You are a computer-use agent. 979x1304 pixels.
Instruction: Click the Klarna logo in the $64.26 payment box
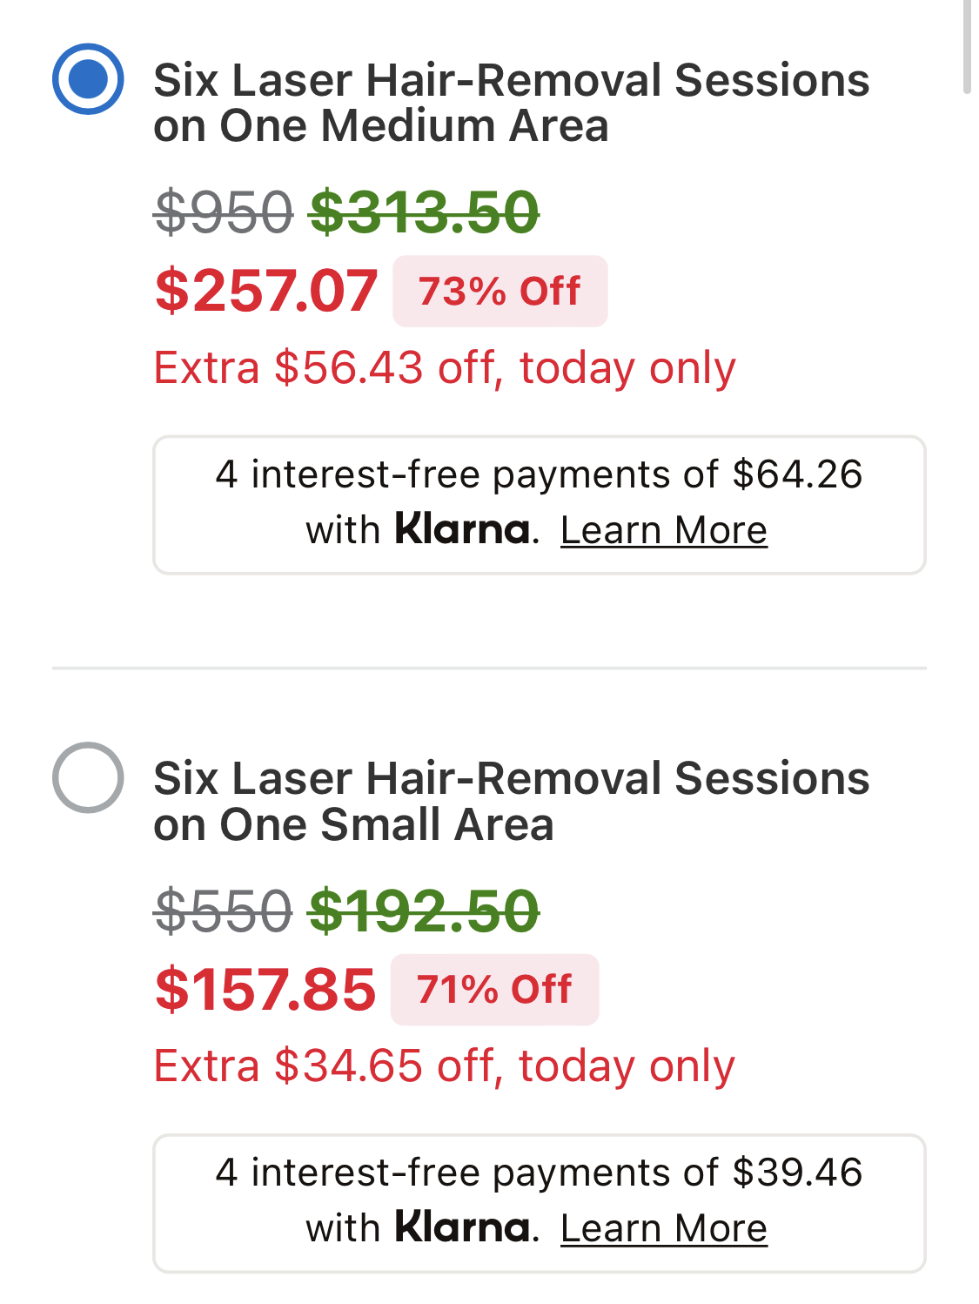click(x=462, y=529)
